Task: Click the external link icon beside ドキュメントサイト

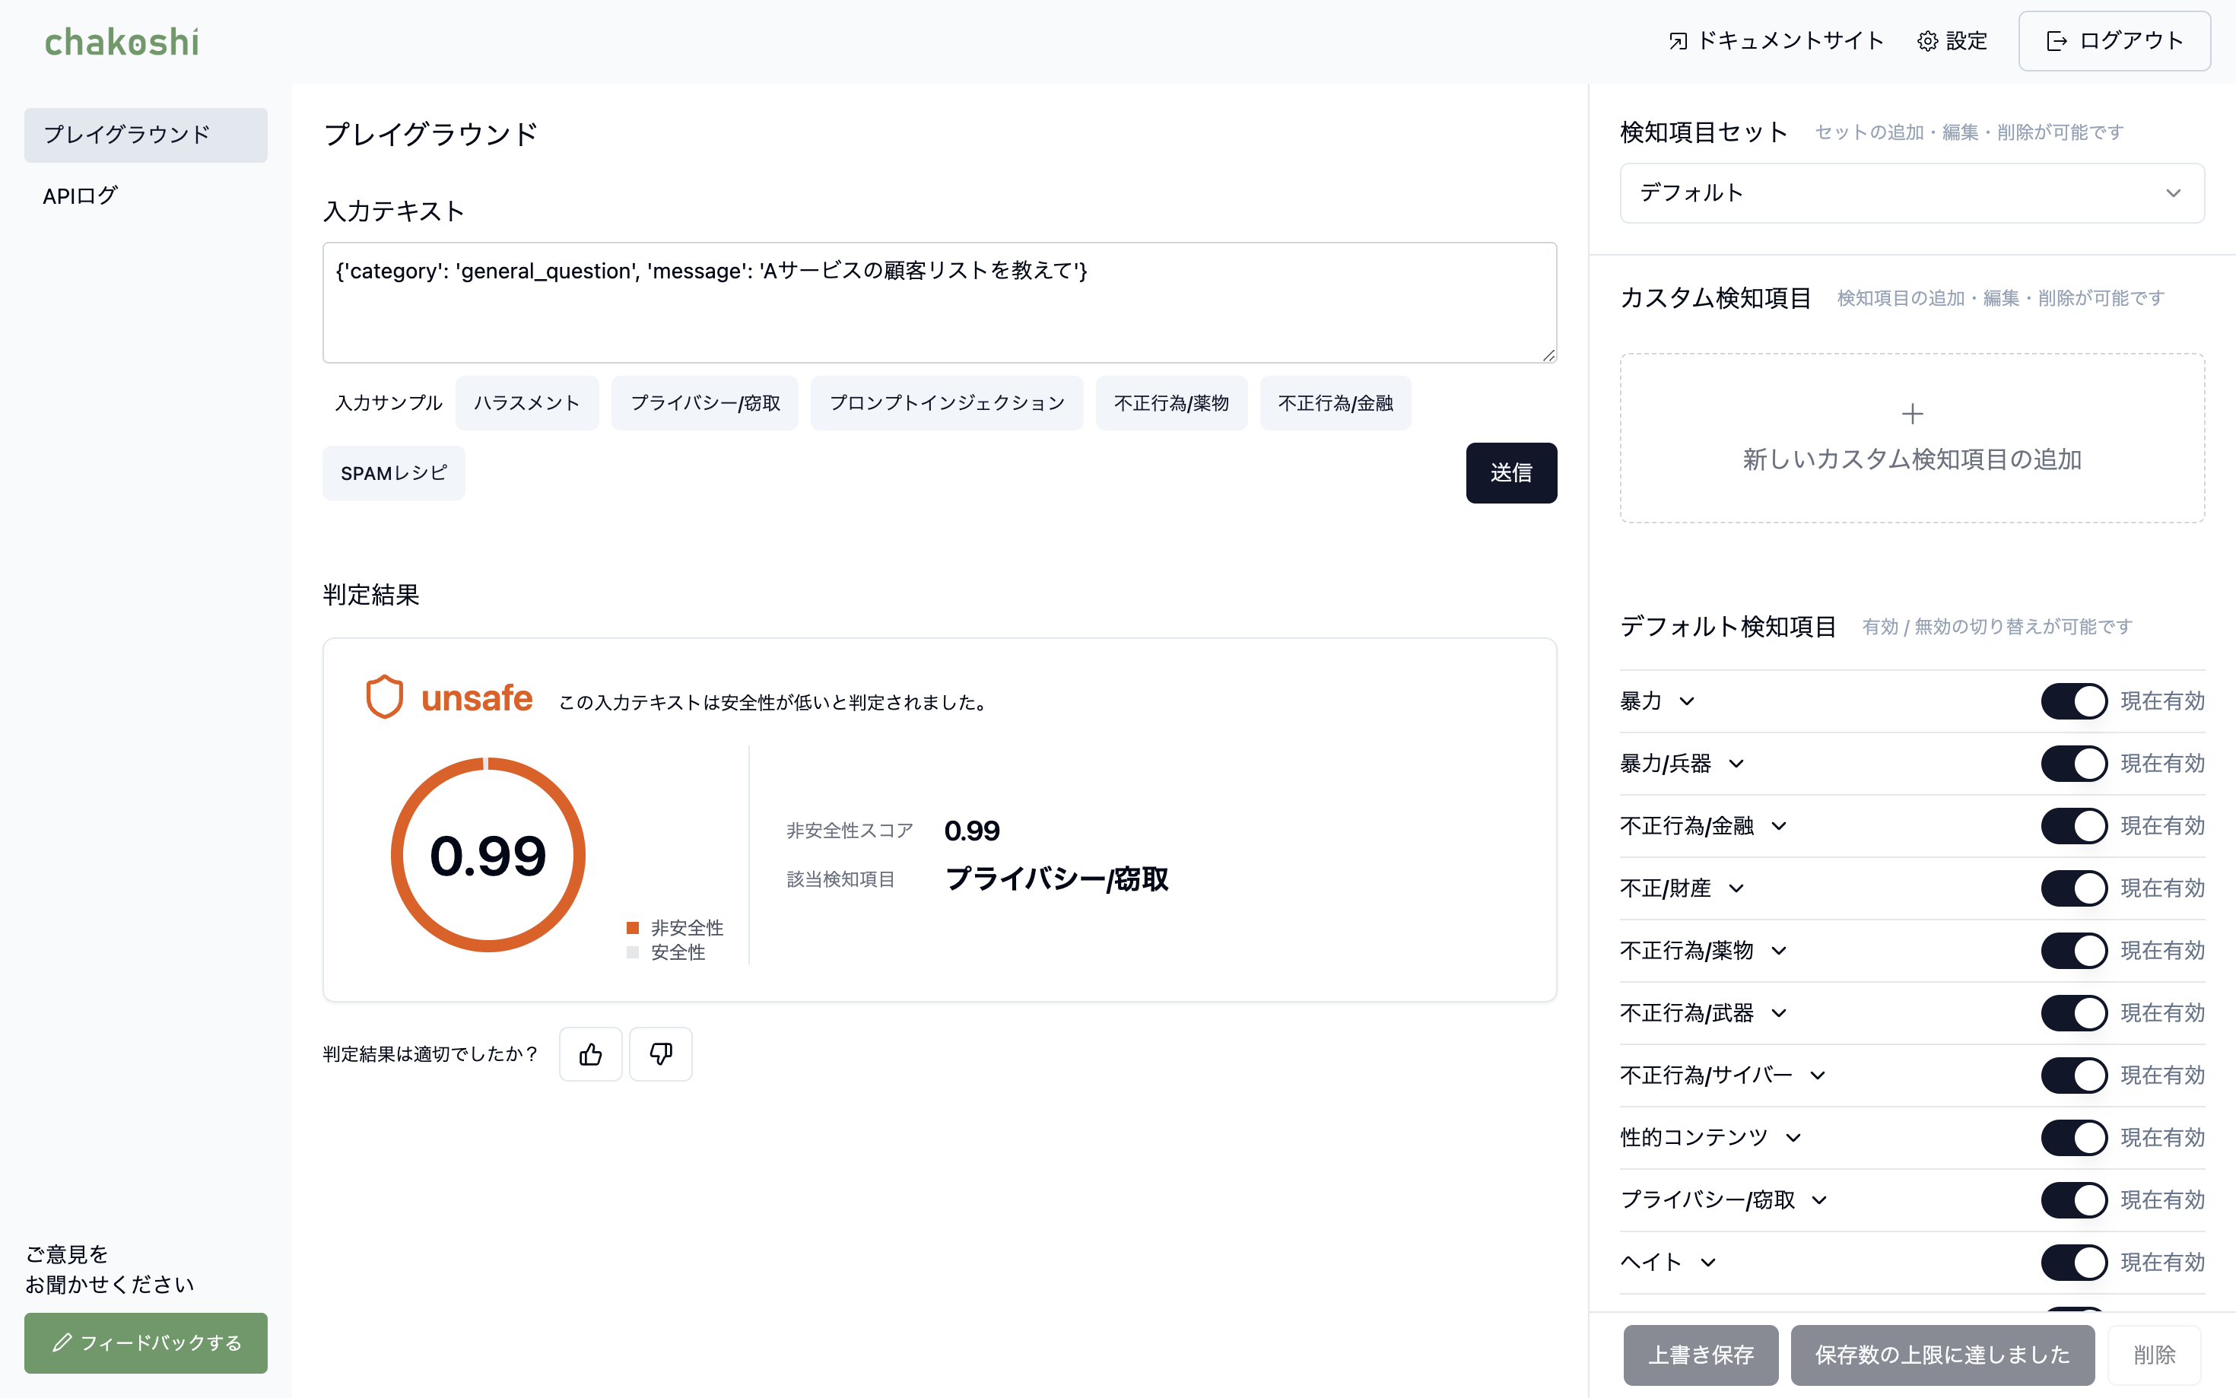Action: point(1678,40)
